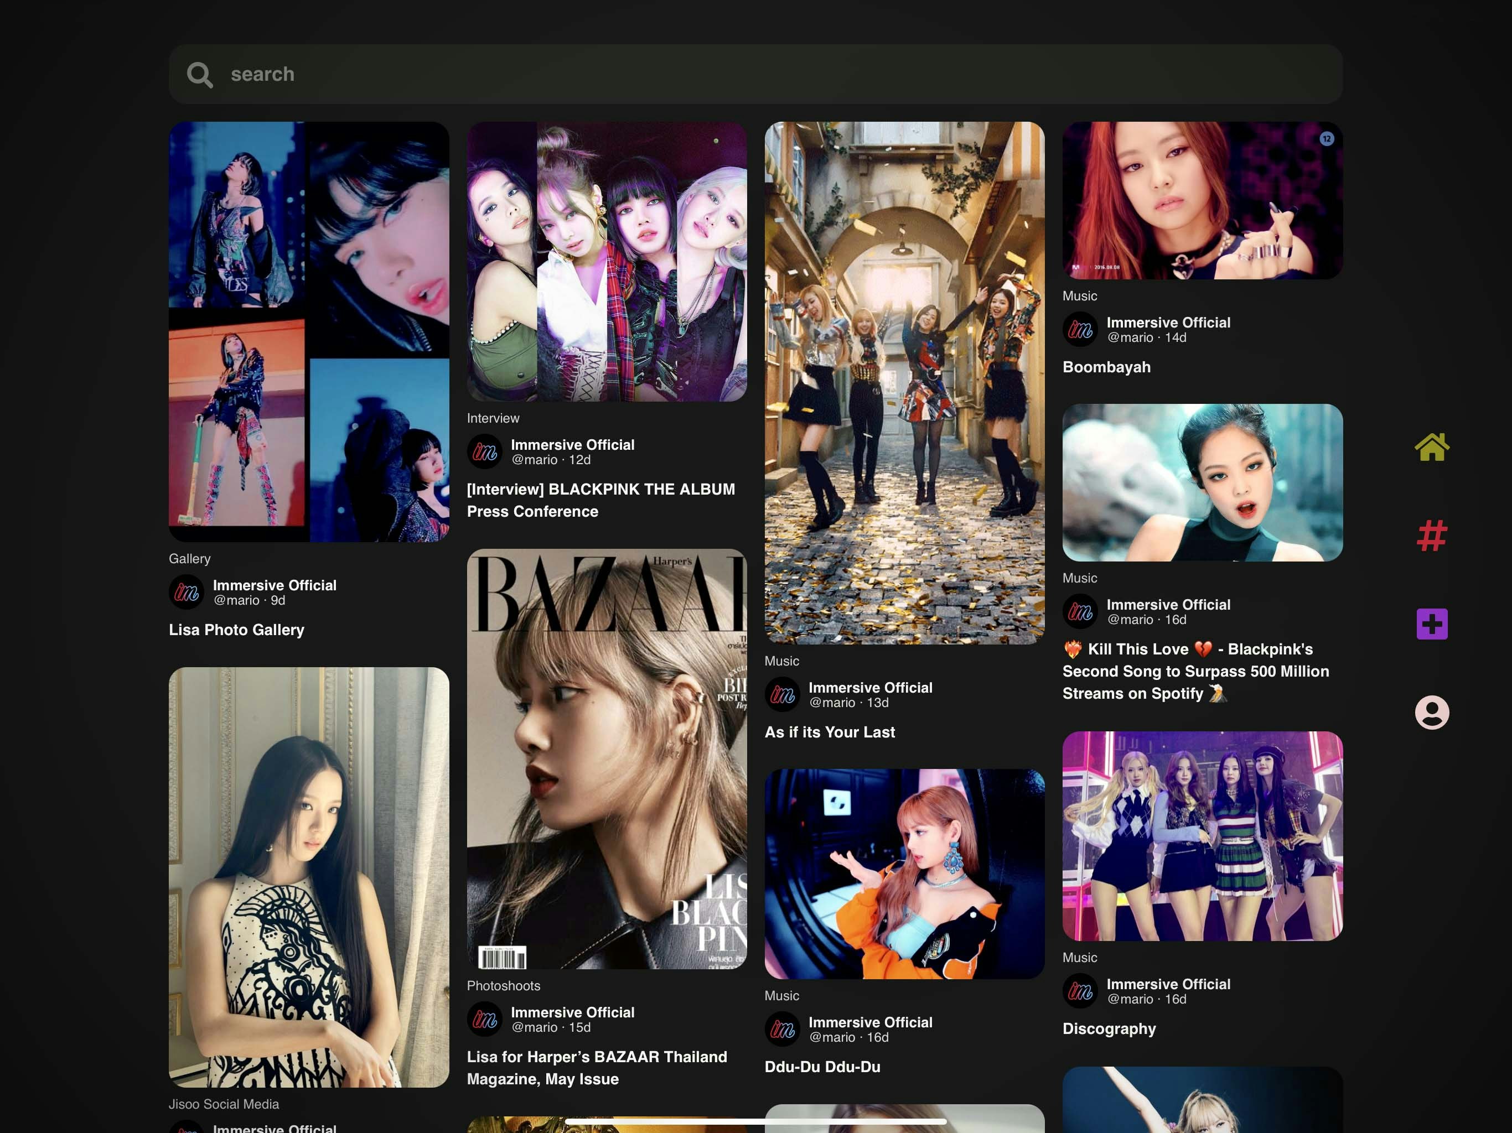Click Immersive Official name on Lisa Photo Gallery

click(x=274, y=585)
